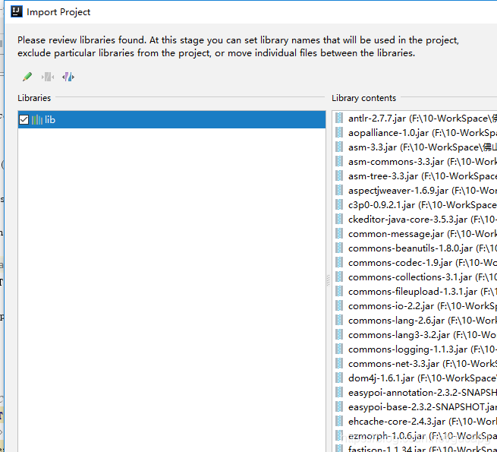Select antlr-2.7.7.jar in library contents
497x452 pixels.
click(416, 119)
